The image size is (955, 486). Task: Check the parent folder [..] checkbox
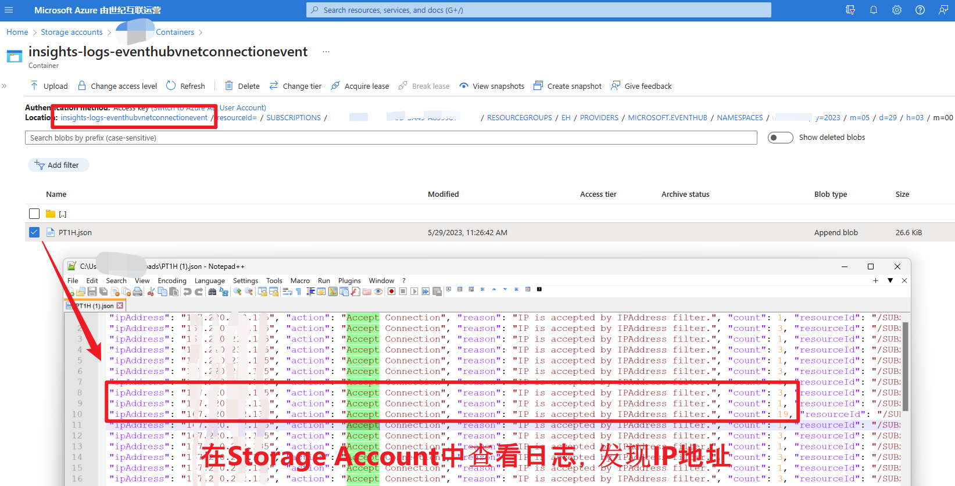(34, 214)
